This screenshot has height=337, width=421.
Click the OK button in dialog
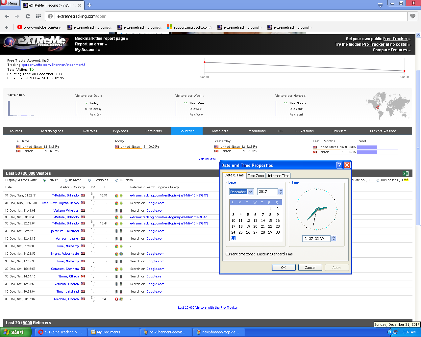tap(283, 268)
